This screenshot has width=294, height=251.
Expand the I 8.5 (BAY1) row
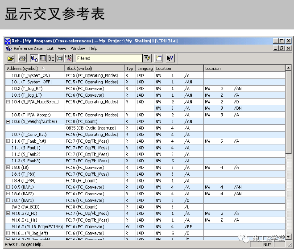point(8,187)
